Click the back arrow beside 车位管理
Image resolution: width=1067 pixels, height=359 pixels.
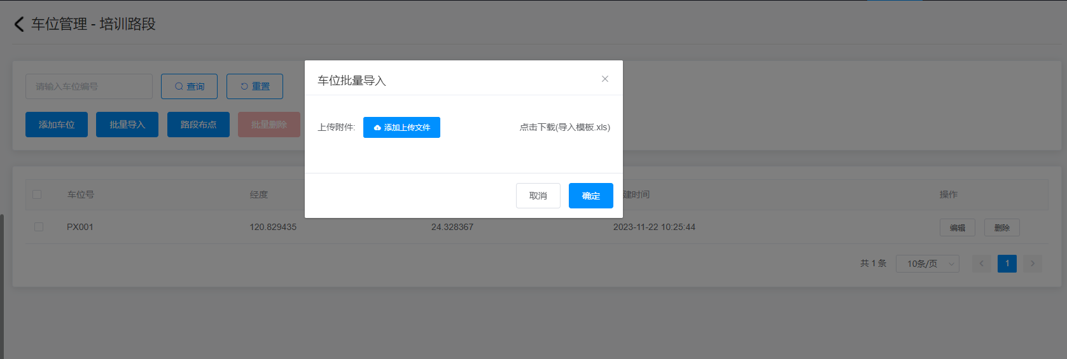point(19,24)
